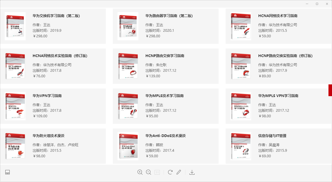
Task: Click the title 华为MPLS技术学习指南
Action: pyautogui.click(x=165, y=96)
